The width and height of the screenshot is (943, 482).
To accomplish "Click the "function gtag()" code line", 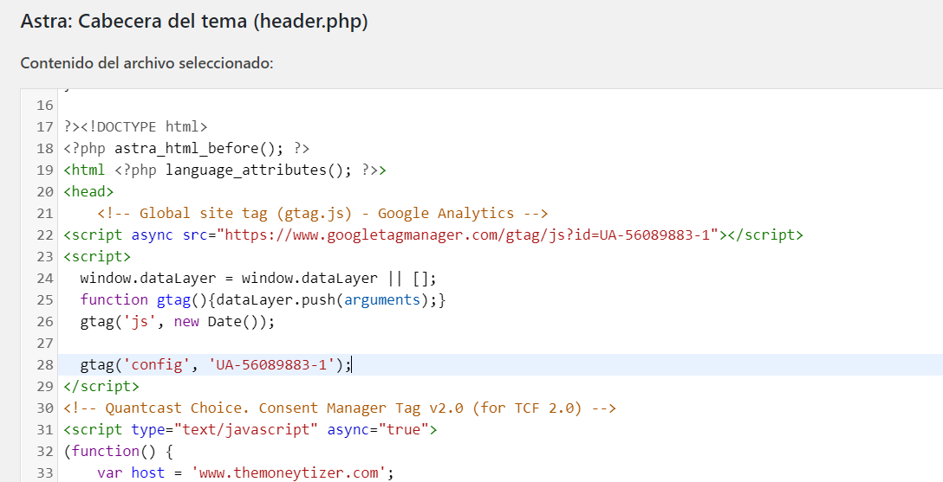I will click(263, 299).
